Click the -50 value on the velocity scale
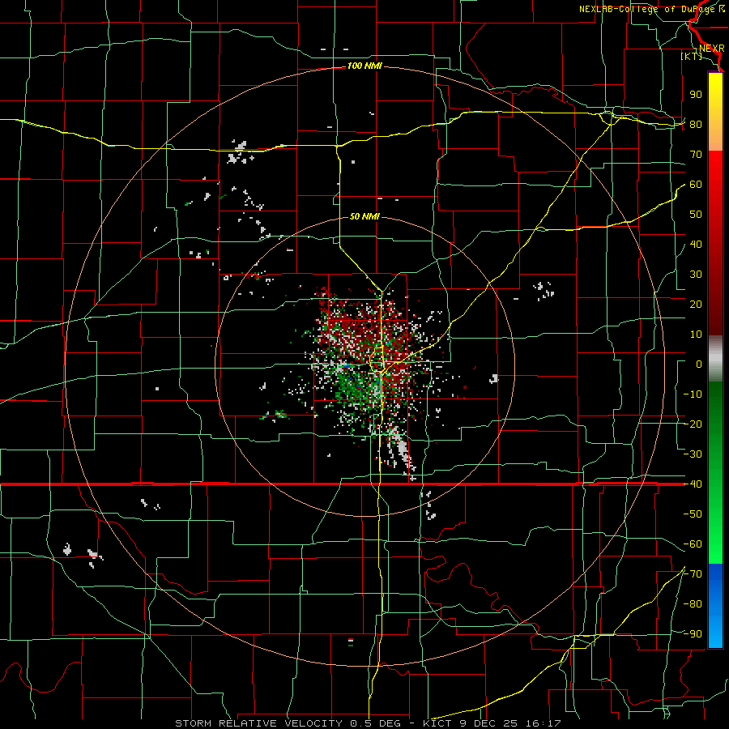Viewport: 729px width, 729px height. [x=693, y=514]
